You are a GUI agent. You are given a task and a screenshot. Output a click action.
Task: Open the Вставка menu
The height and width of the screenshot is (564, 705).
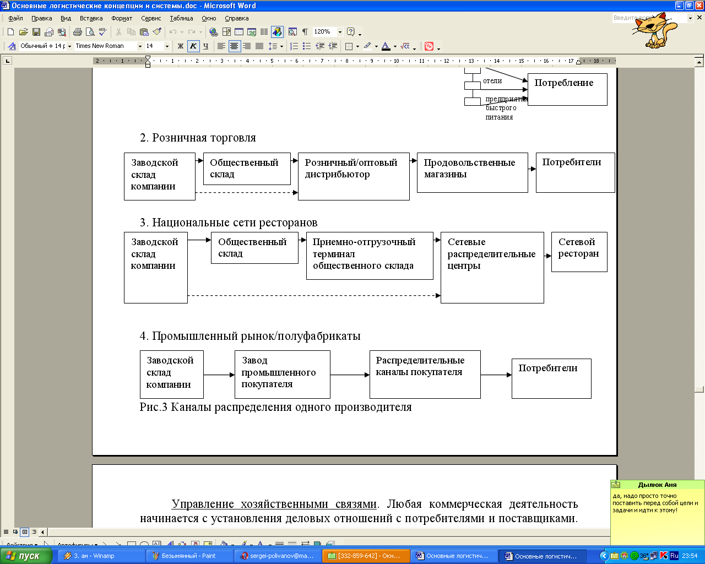click(x=91, y=18)
